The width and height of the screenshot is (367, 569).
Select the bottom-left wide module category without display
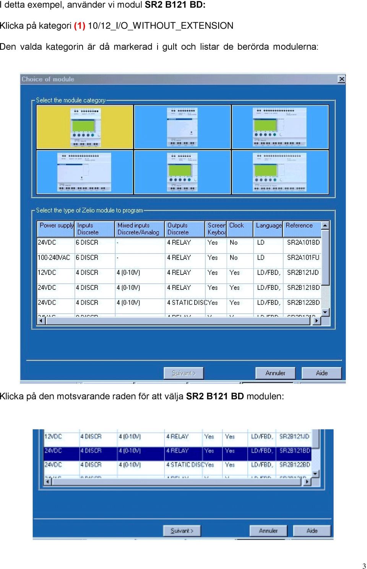click(x=85, y=172)
